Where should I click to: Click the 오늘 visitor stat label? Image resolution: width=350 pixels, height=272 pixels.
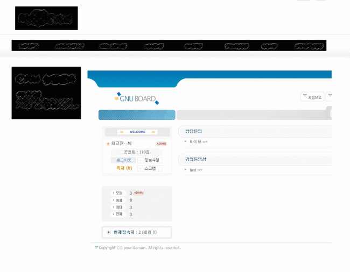point(118,193)
